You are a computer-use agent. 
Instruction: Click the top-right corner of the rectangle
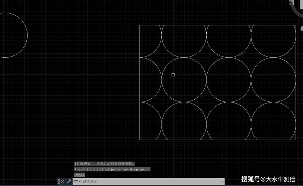point(296,25)
